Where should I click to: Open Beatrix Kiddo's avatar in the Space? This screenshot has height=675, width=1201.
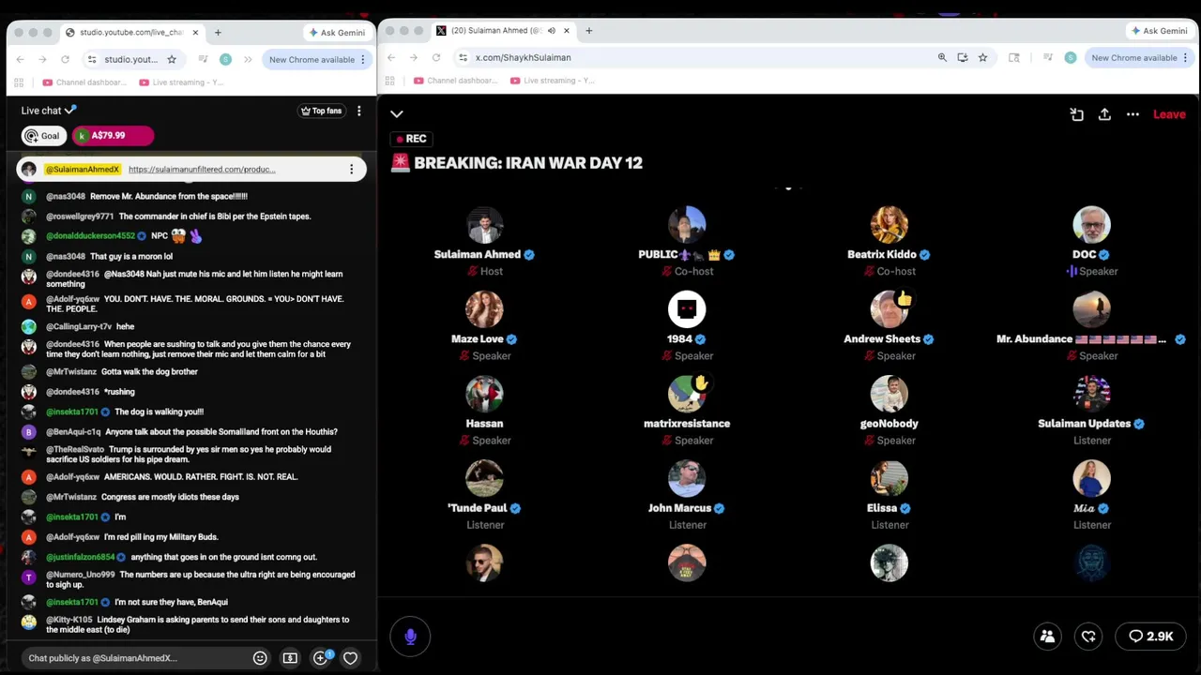click(x=889, y=225)
